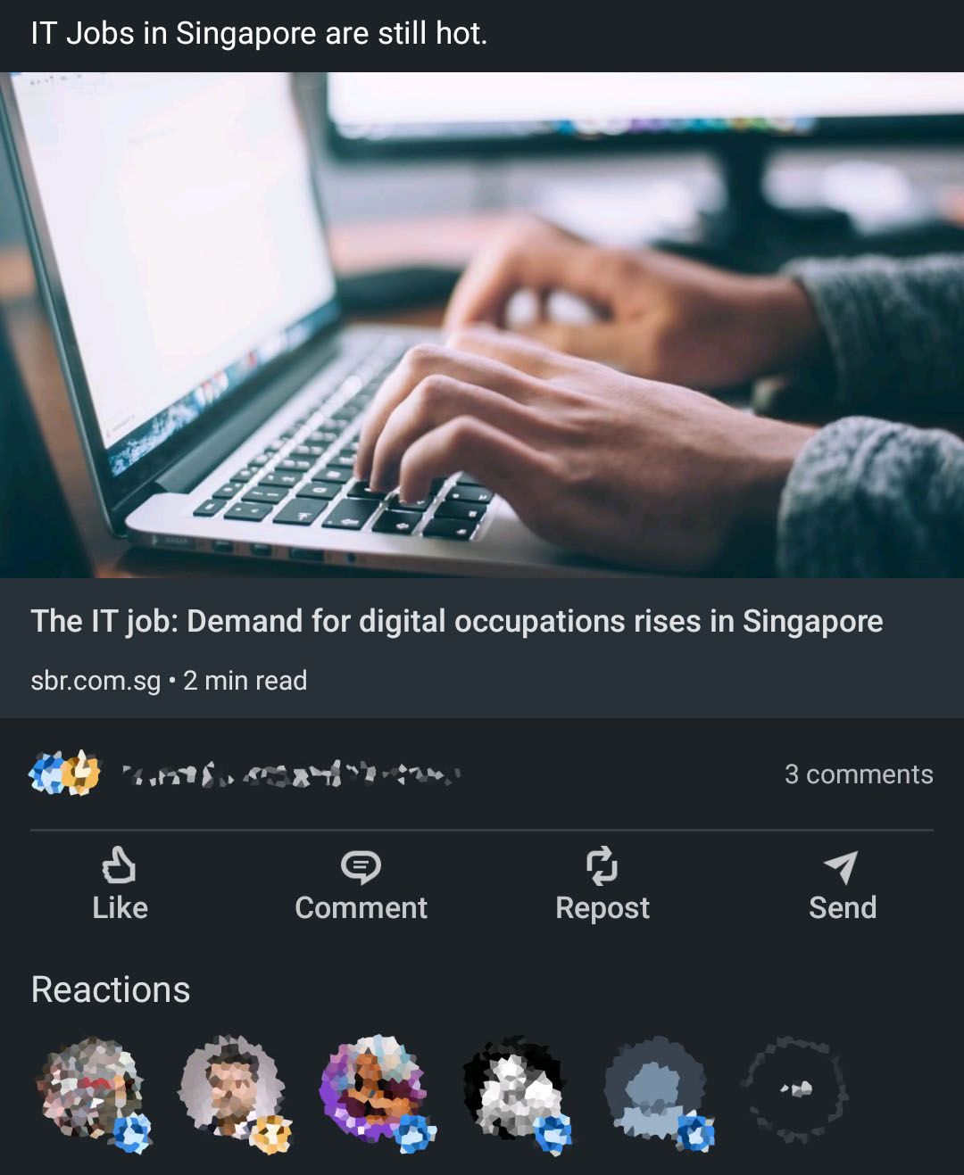Screen dimensions: 964x1175
Task: Select the Repost button label
Action: [x=602, y=908]
